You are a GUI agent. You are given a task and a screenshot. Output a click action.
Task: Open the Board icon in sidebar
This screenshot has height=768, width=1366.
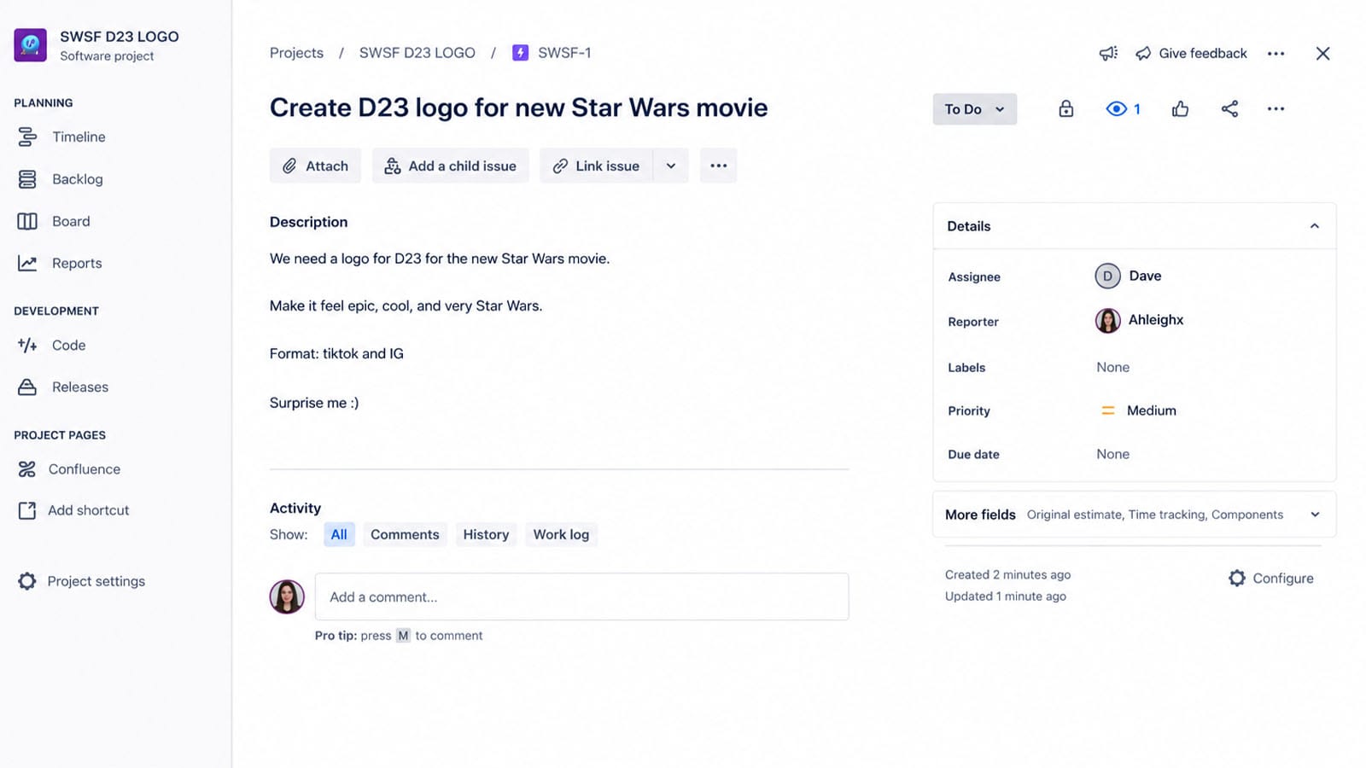click(27, 221)
